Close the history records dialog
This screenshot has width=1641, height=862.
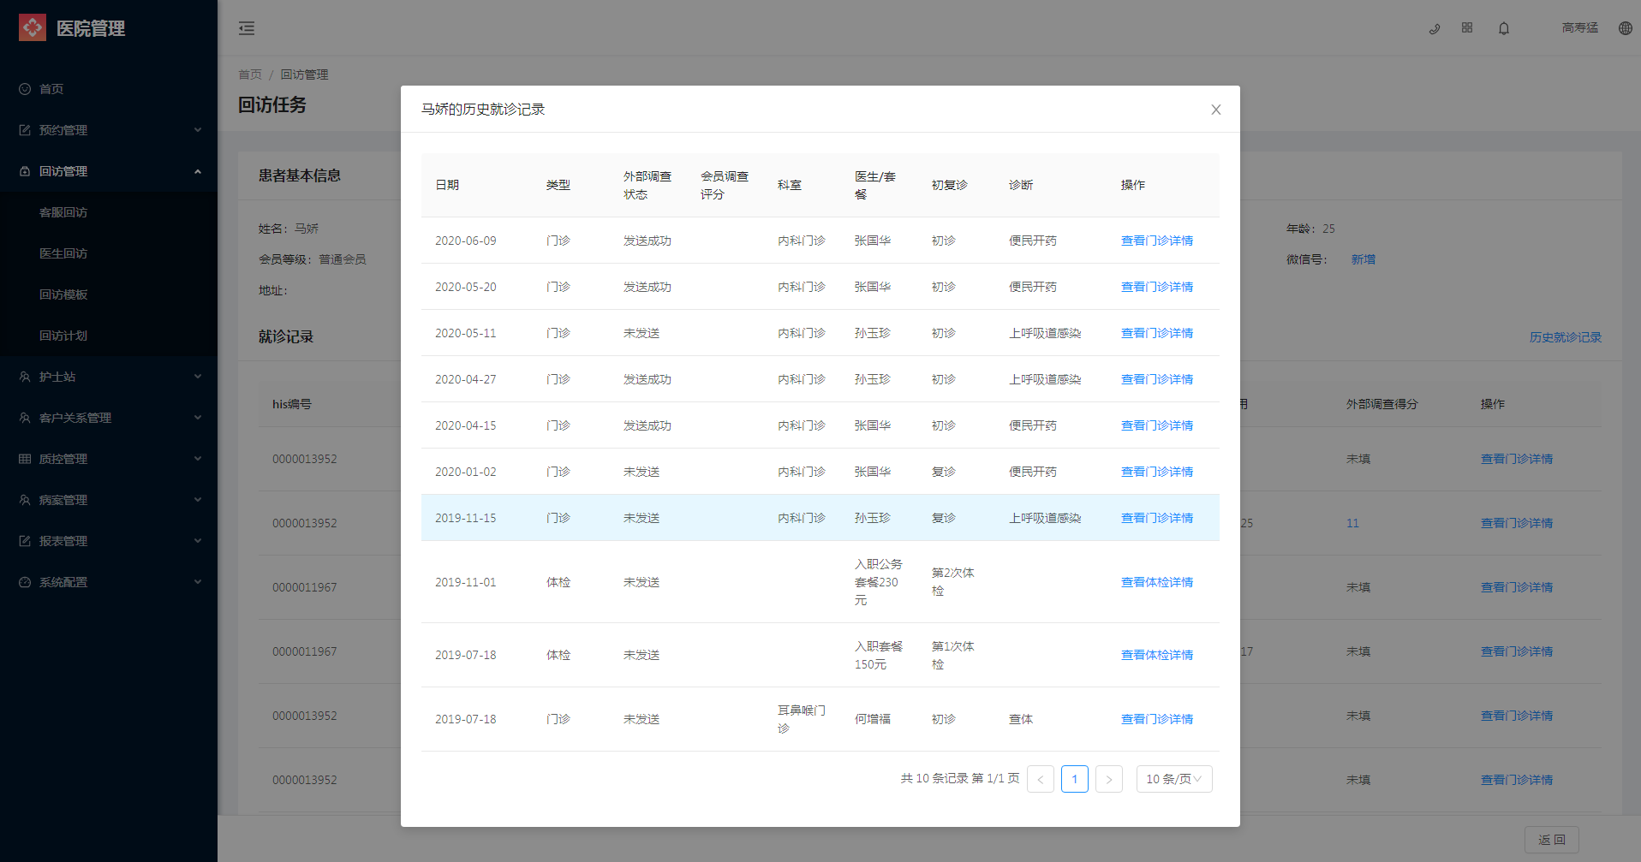1216,110
